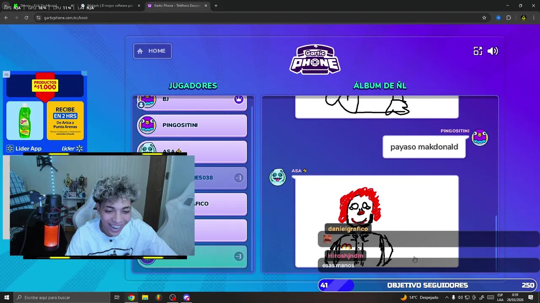Open Chrome from the taskbar

(131, 298)
